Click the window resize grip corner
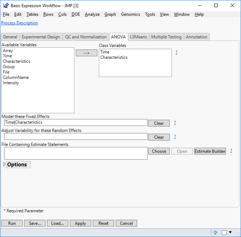Viewport: 241px width, 237px height. [x=238, y=234]
